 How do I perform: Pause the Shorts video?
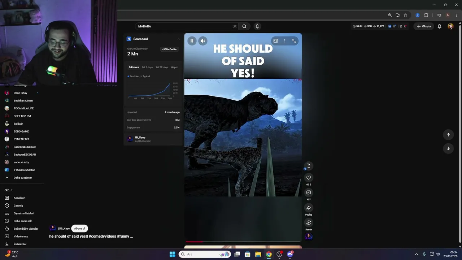pos(192,41)
